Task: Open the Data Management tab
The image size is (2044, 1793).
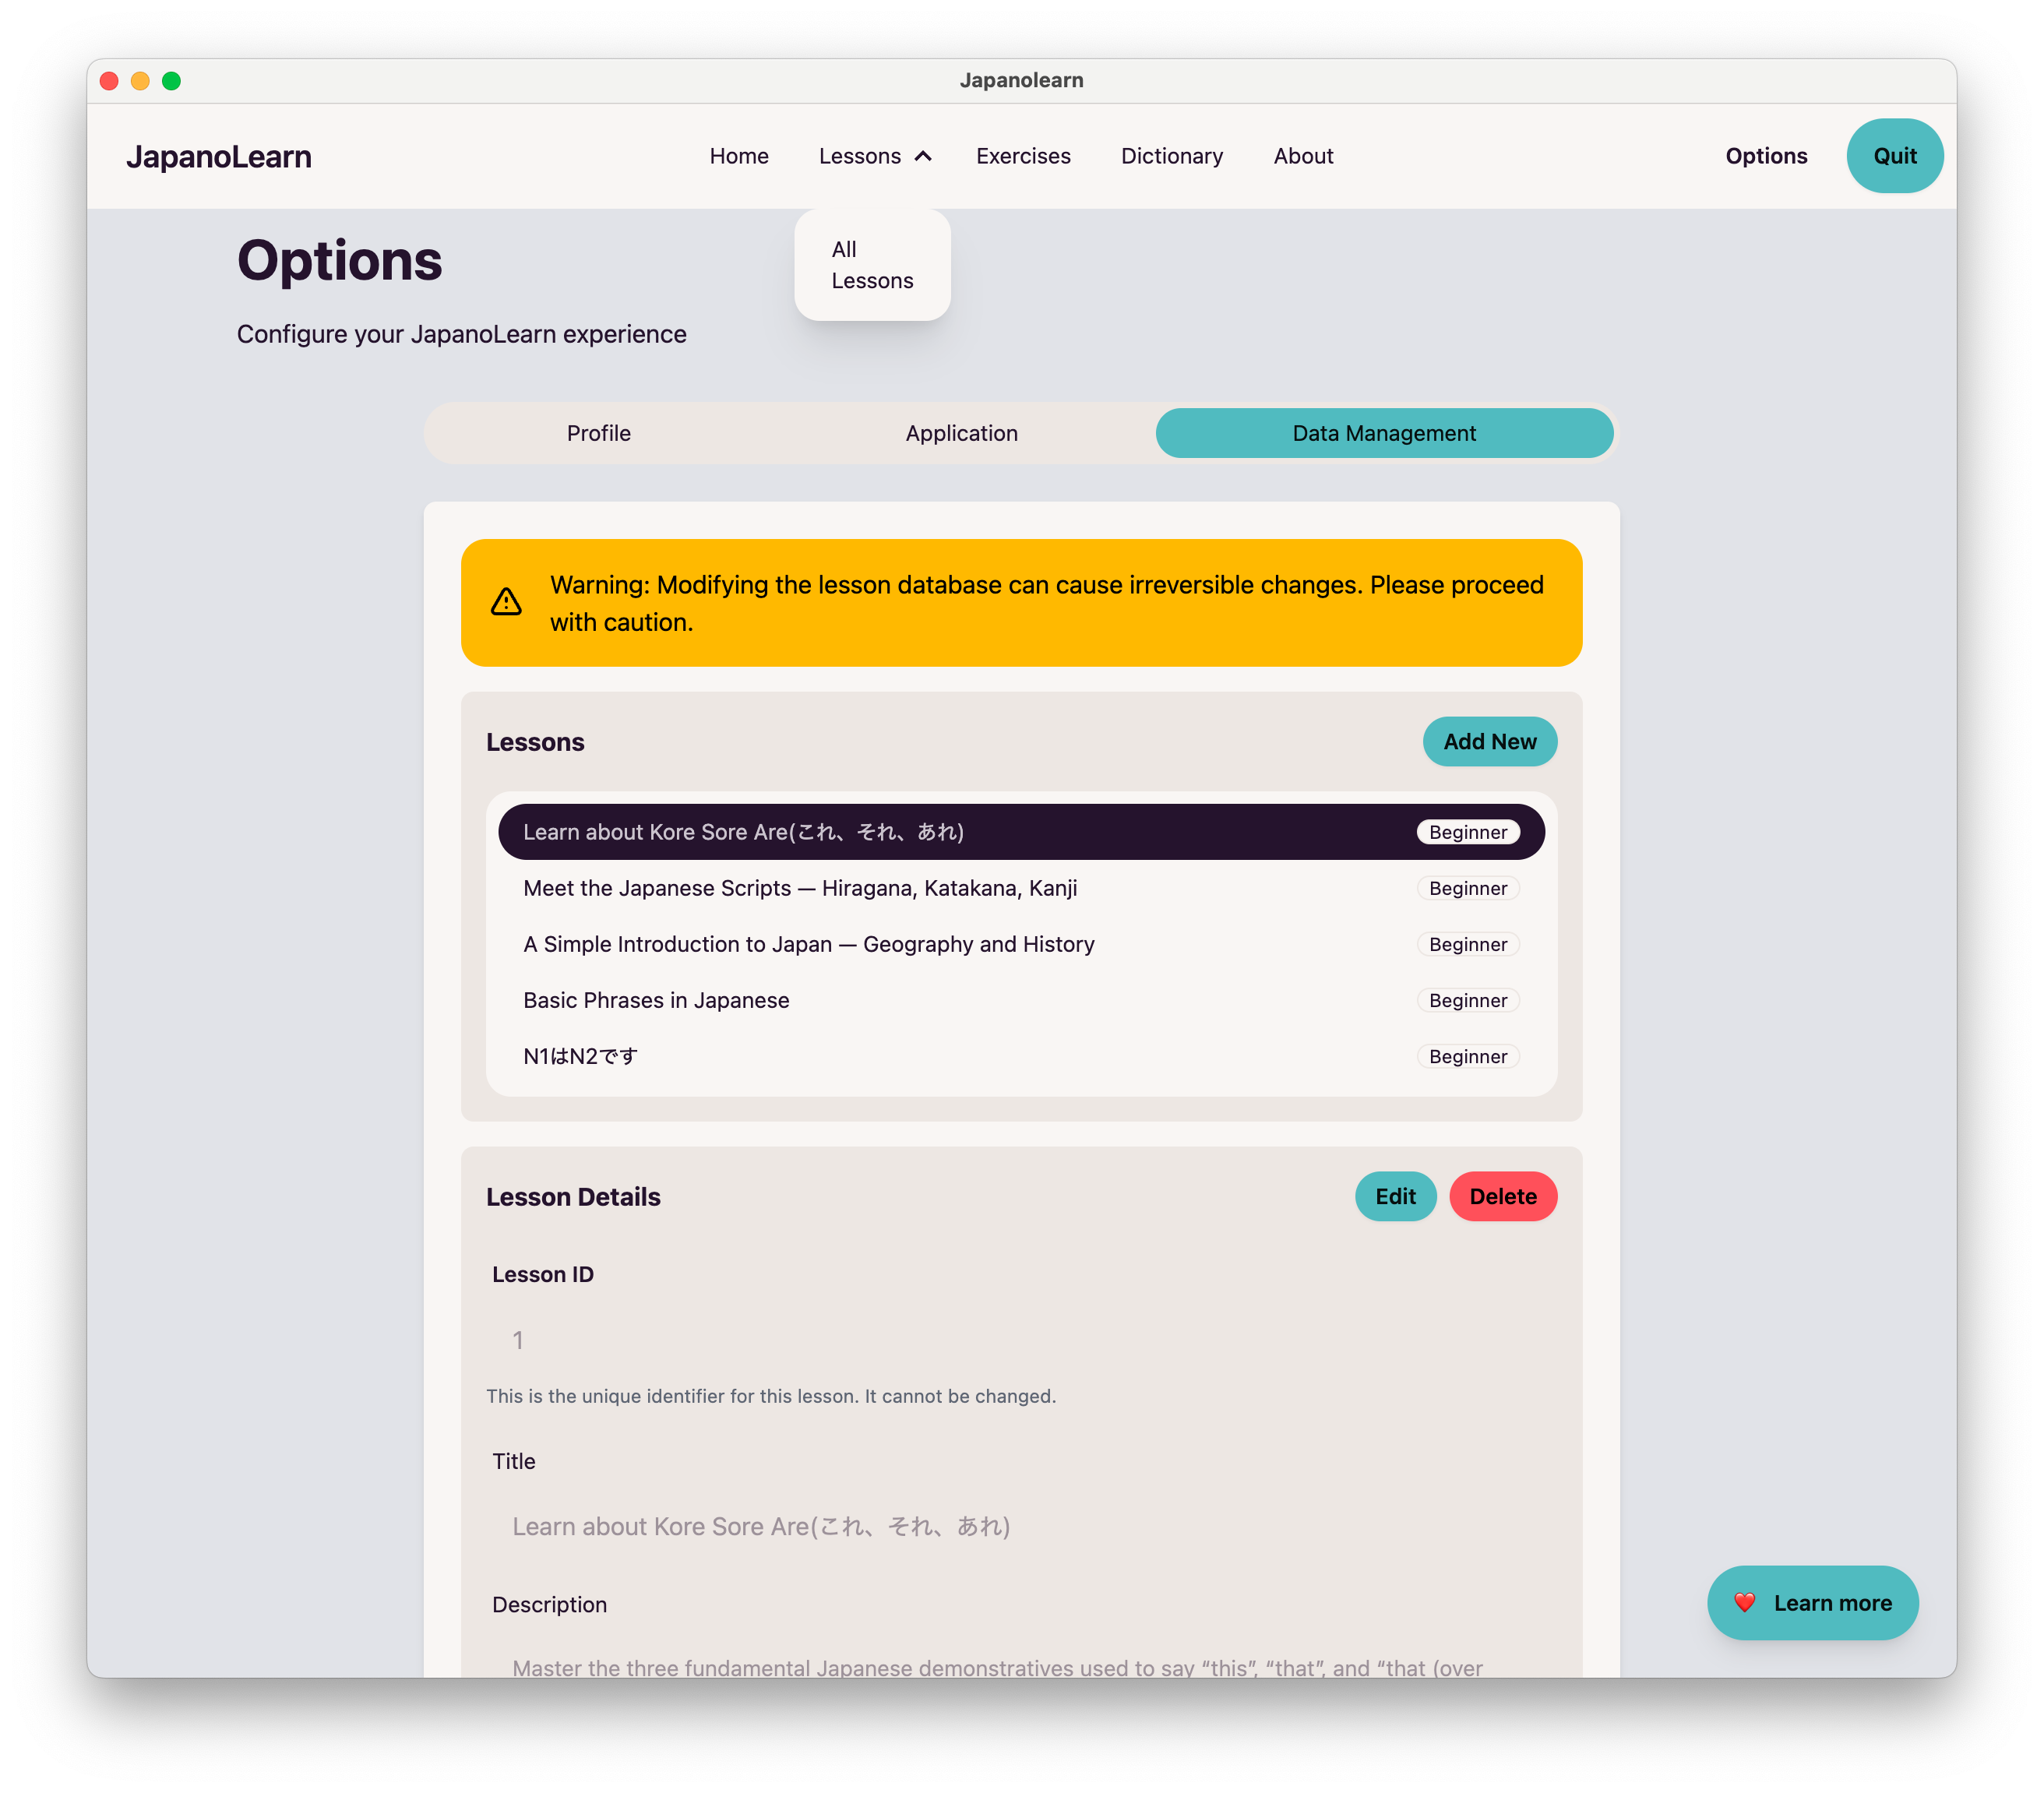Action: (x=1383, y=433)
